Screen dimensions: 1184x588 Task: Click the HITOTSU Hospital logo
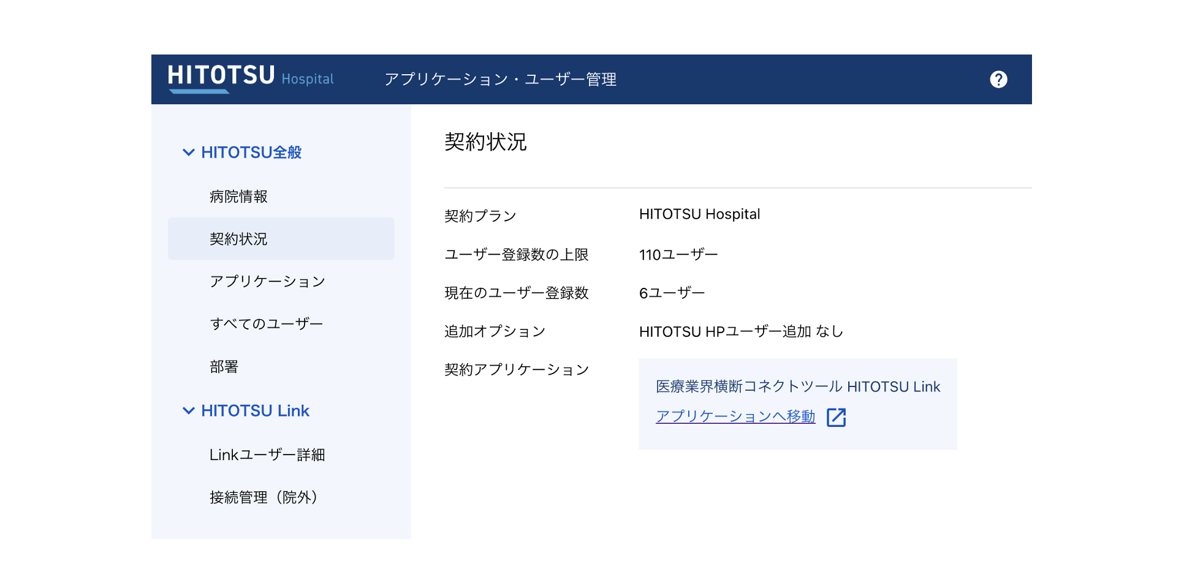point(250,78)
